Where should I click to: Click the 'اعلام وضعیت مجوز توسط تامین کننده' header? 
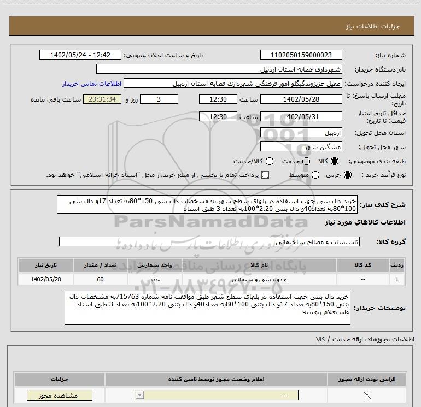[x=216, y=379]
